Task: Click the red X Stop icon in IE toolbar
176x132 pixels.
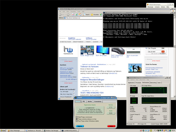Action: tap(73, 15)
